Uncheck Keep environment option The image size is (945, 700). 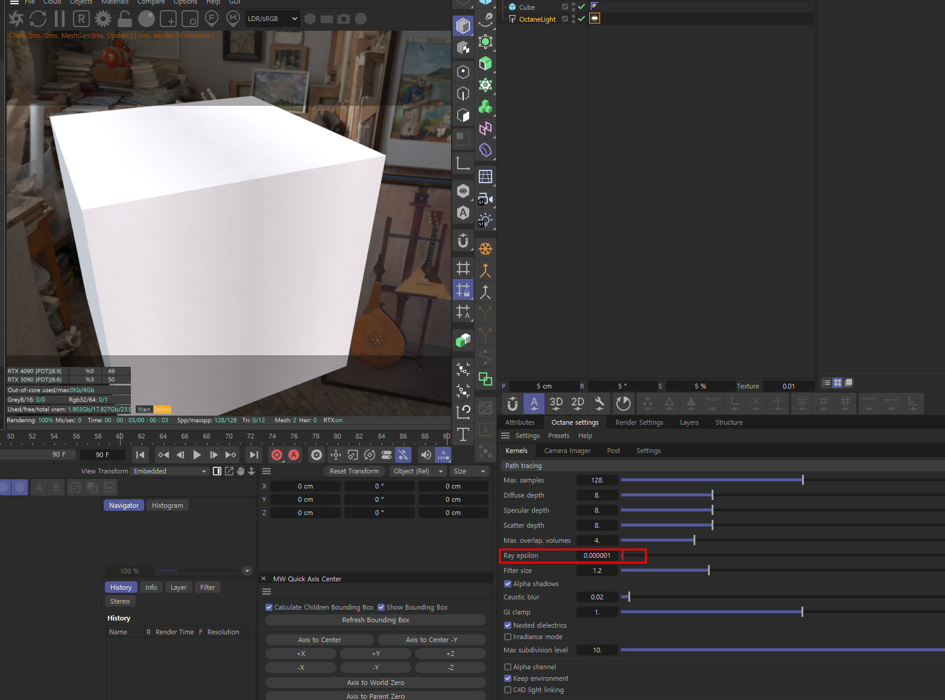click(508, 678)
